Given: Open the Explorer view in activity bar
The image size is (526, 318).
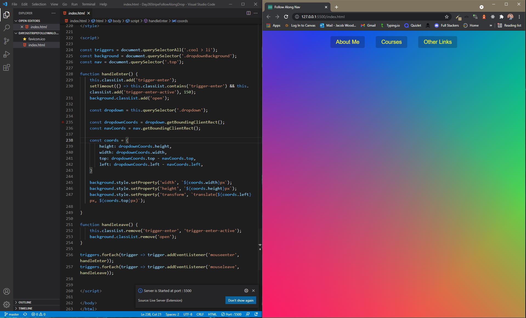Looking at the screenshot, I should (7, 15).
